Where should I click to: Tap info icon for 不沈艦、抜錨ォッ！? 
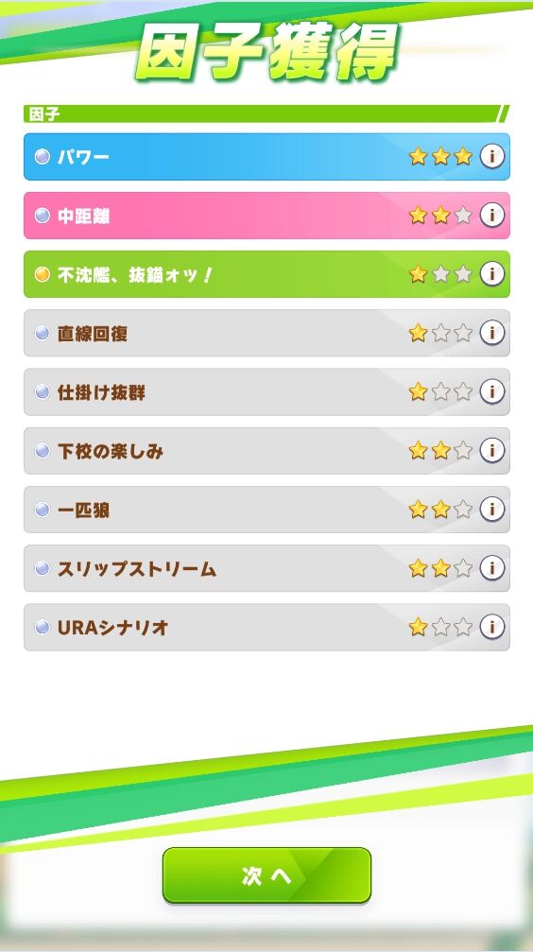point(491,274)
